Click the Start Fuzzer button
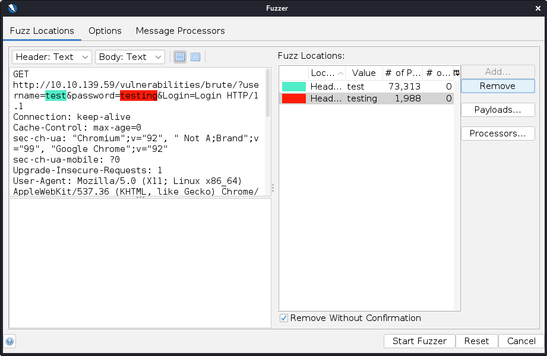 [x=419, y=341]
